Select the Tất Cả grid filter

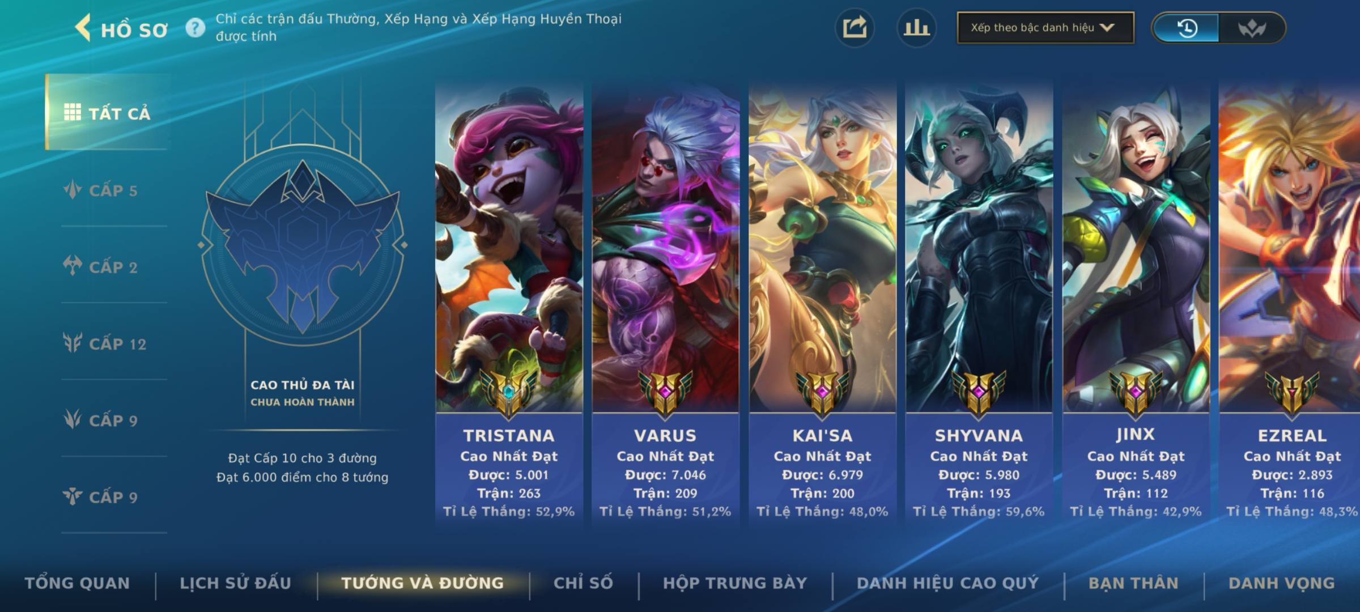click(108, 113)
